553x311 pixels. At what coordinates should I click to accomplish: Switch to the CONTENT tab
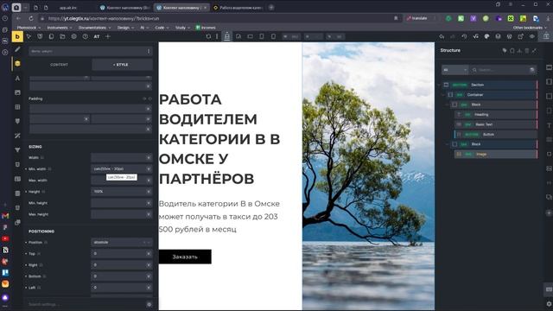pyautogui.click(x=60, y=65)
